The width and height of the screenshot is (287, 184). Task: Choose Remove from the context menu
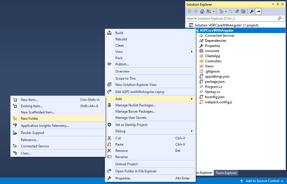(x=150, y=151)
